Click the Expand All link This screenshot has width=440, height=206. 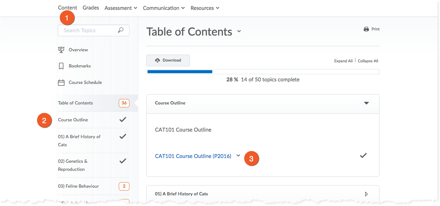tap(343, 61)
